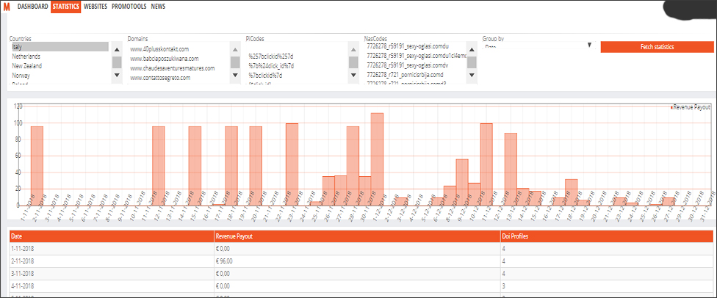Click the NasCodes list down arrow
The image size is (717, 298).
click(472, 75)
